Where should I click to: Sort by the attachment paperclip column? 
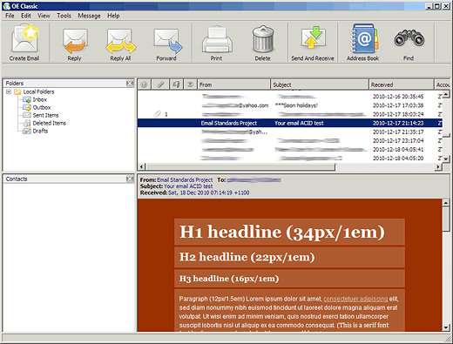click(x=160, y=84)
